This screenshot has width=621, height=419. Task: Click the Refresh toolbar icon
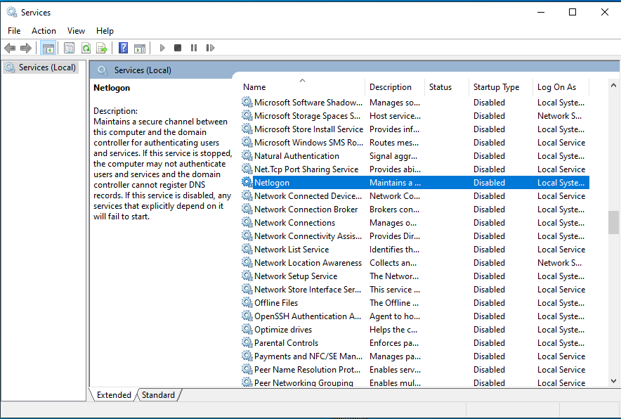click(x=86, y=48)
